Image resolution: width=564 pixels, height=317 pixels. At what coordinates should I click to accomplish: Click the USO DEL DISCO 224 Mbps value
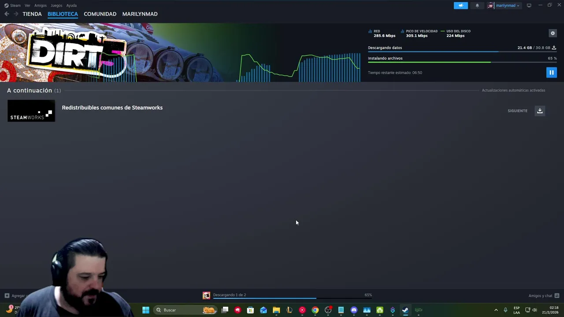[x=455, y=36]
